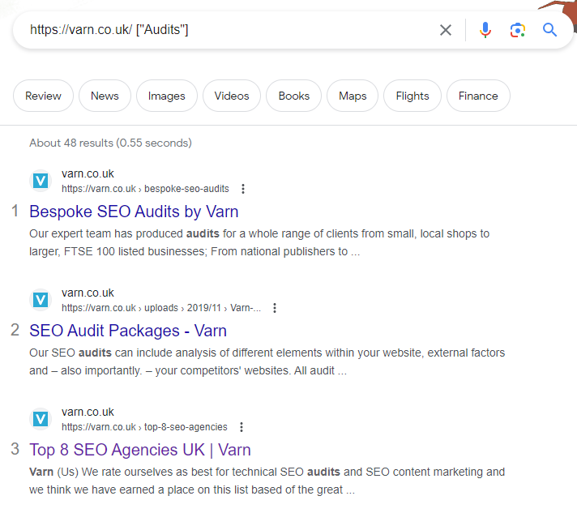Image resolution: width=577 pixels, height=513 pixels.
Task: Open 'Bespoke SEO Audits by Varn' result
Action: pyautogui.click(x=134, y=212)
